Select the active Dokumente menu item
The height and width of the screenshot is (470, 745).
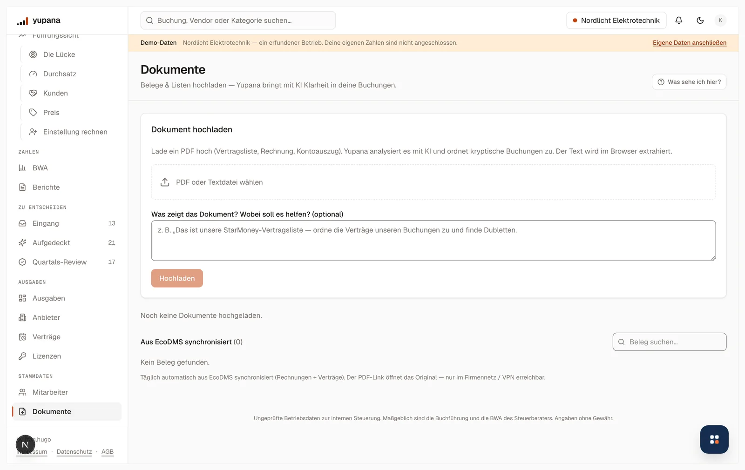click(x=67, y=412)
